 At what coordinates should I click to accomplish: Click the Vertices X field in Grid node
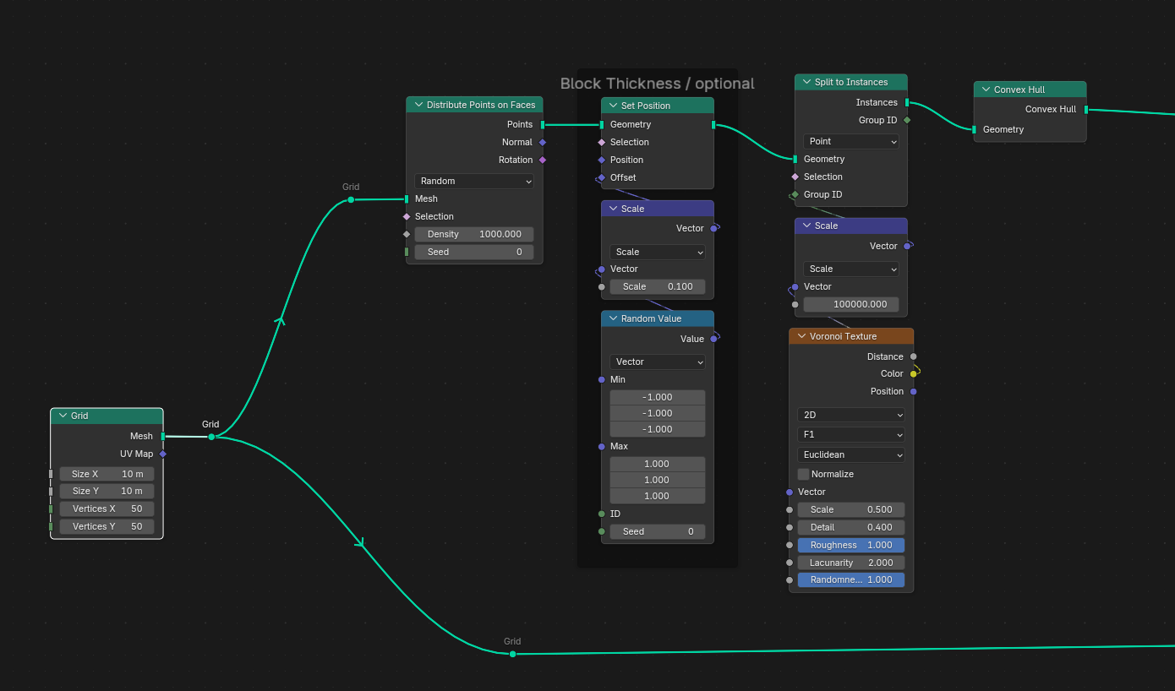click(107, 509)
